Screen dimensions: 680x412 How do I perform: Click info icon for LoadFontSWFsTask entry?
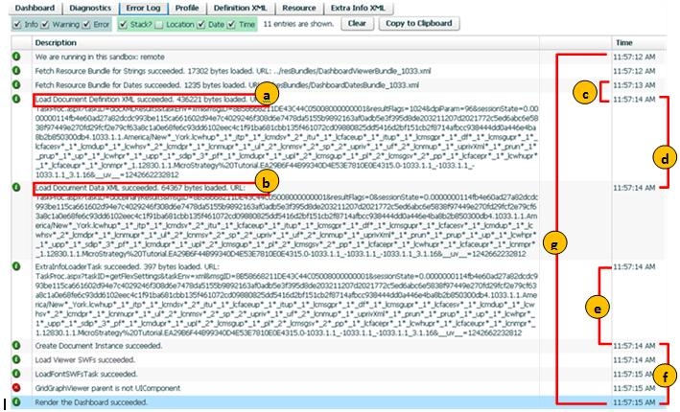click(x=16, y=374)
